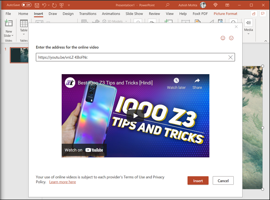The image size is (270, 200).
Task: Click the Share icon in ribbon
Action: (x=254, y=14)
